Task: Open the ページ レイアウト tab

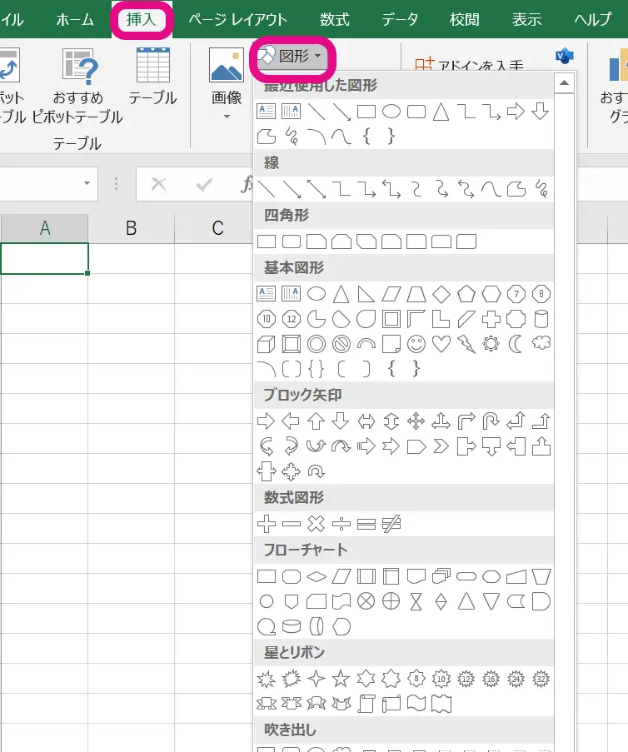Action: [x=238, y=20]
